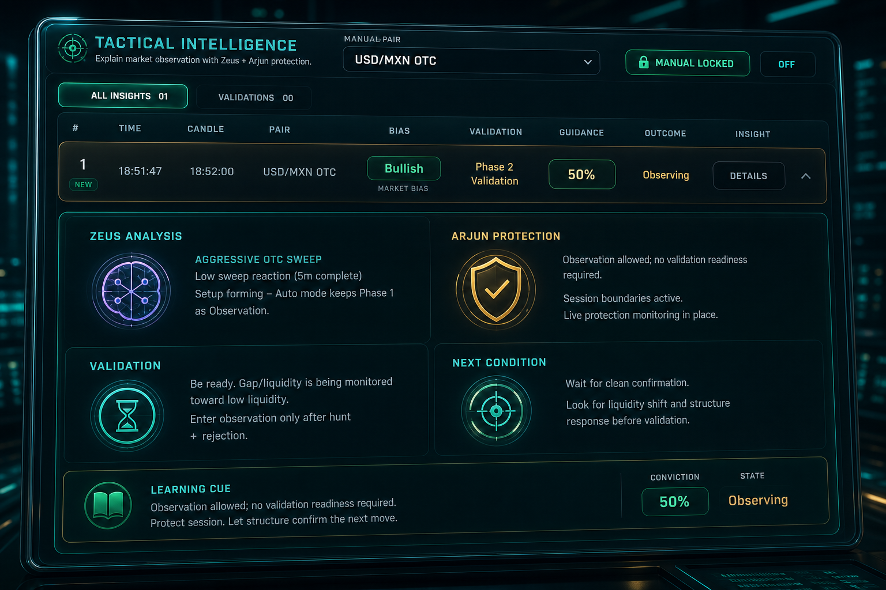Screen dimensions: 886x590
Task: Click the Arjun Protection shield icon
Action: tap(496, 290)
